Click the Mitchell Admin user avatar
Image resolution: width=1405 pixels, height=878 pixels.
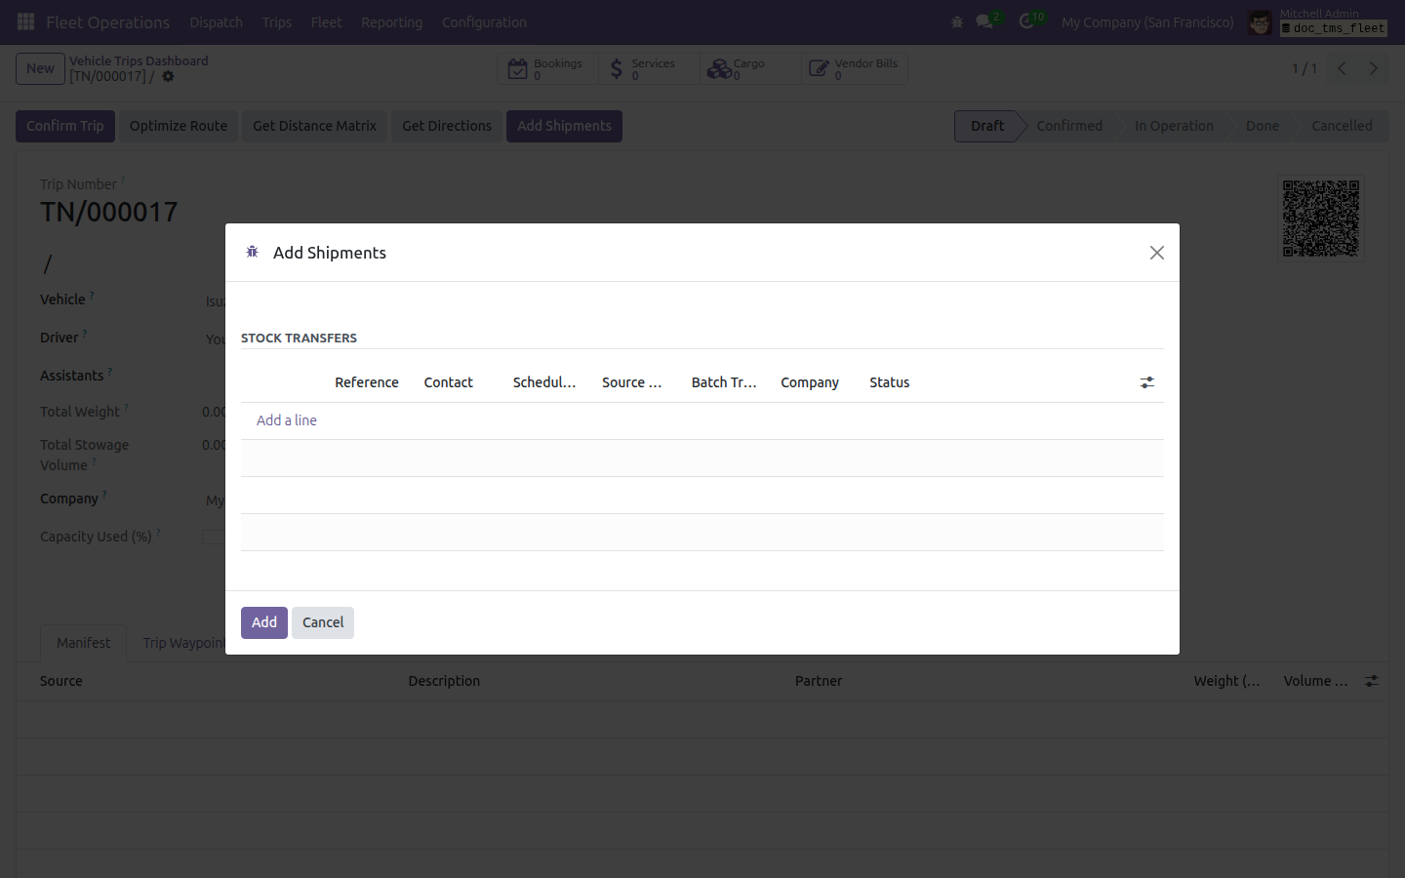click(1261, 22)
